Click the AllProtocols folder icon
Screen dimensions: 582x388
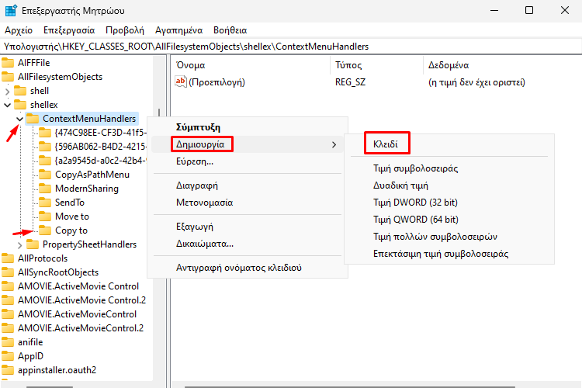8,258
